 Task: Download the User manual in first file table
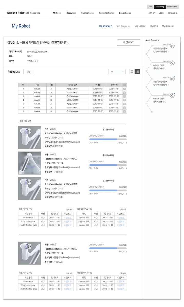(x=68, y=217)
